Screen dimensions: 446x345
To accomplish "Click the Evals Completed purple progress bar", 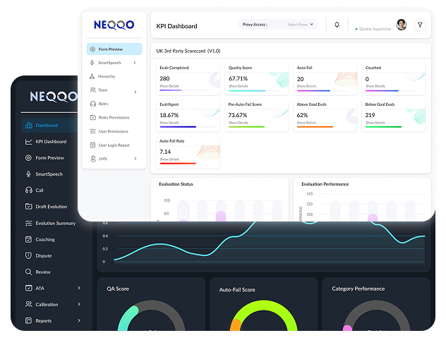I will [171, 90].
